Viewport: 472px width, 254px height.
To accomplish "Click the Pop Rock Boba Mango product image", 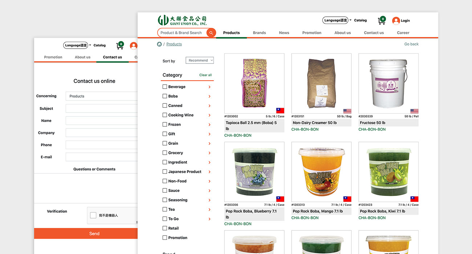I will coord(321,172).
